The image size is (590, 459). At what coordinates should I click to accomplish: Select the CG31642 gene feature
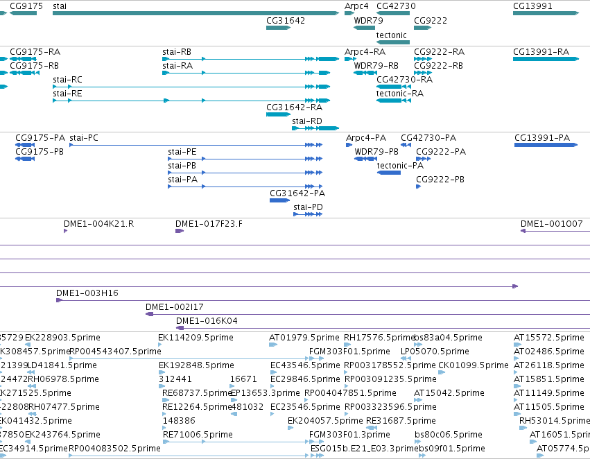tap(279, 28)
